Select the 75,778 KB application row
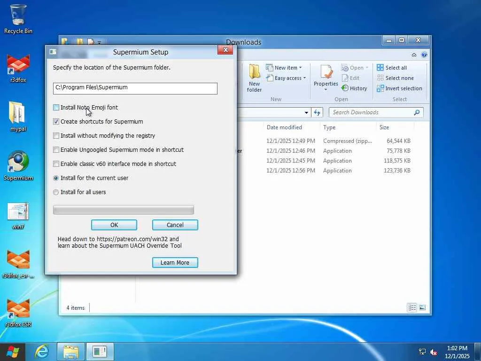The image size is (481, 361). click(x=325, y=151)
